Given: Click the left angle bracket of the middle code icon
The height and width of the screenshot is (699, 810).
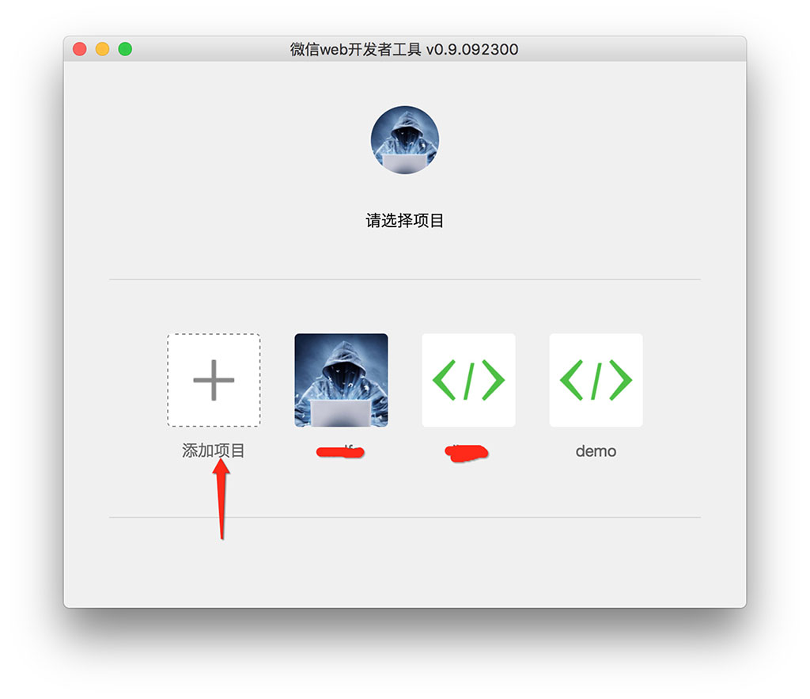Looking at the screenshot, I should point(444,380).
